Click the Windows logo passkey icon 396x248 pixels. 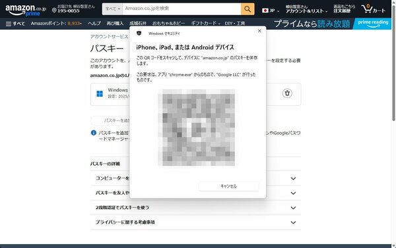coord(100,93)
